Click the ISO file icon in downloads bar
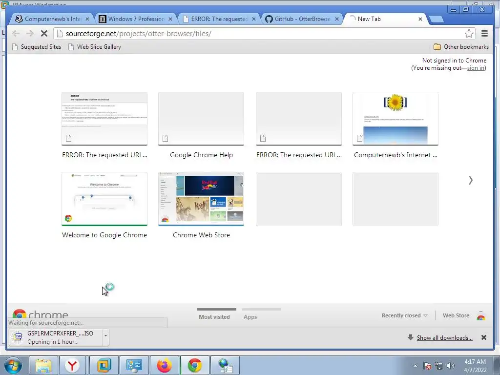This screenshot has height=375, width=500. coord(18,337)
